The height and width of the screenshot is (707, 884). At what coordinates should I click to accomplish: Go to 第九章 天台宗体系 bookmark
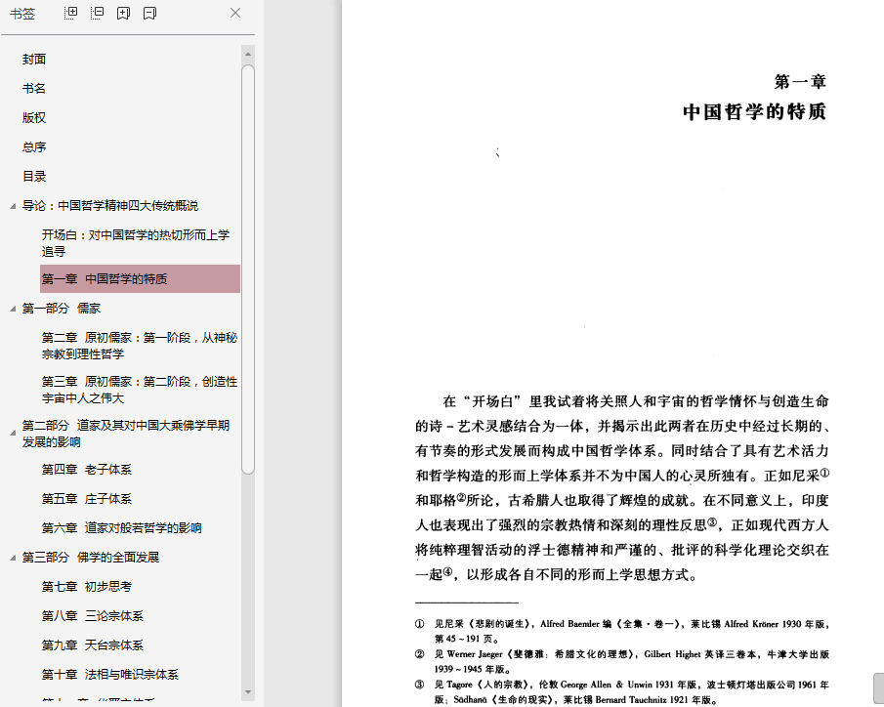pos(93,645)
